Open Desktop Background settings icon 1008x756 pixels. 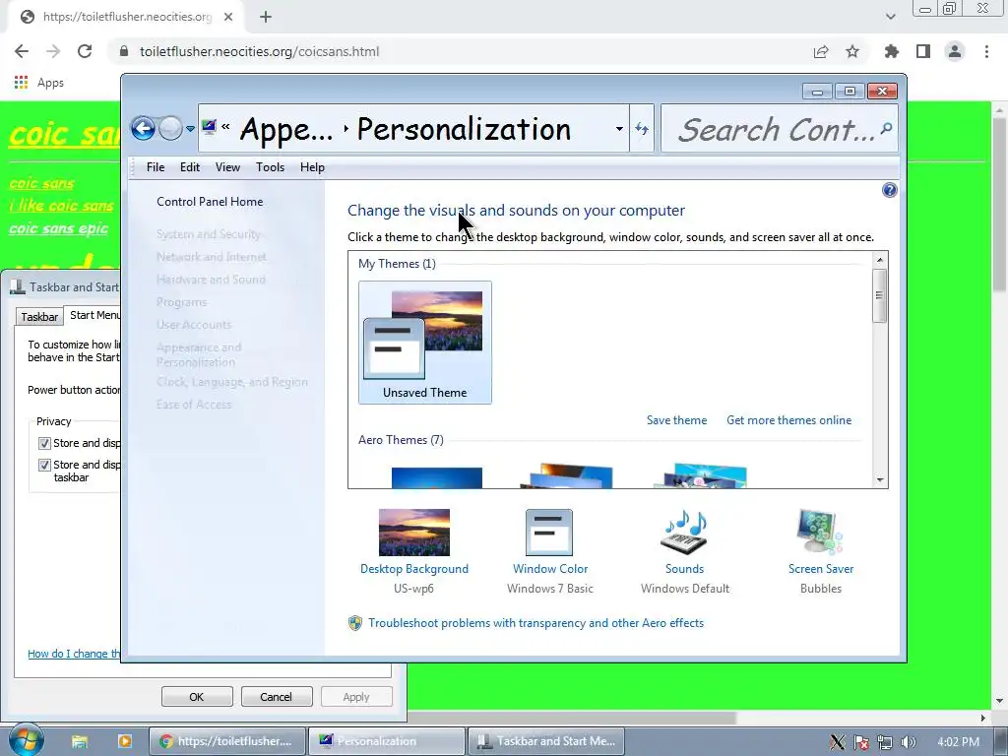pyautogui.click(x=414, y=533)
